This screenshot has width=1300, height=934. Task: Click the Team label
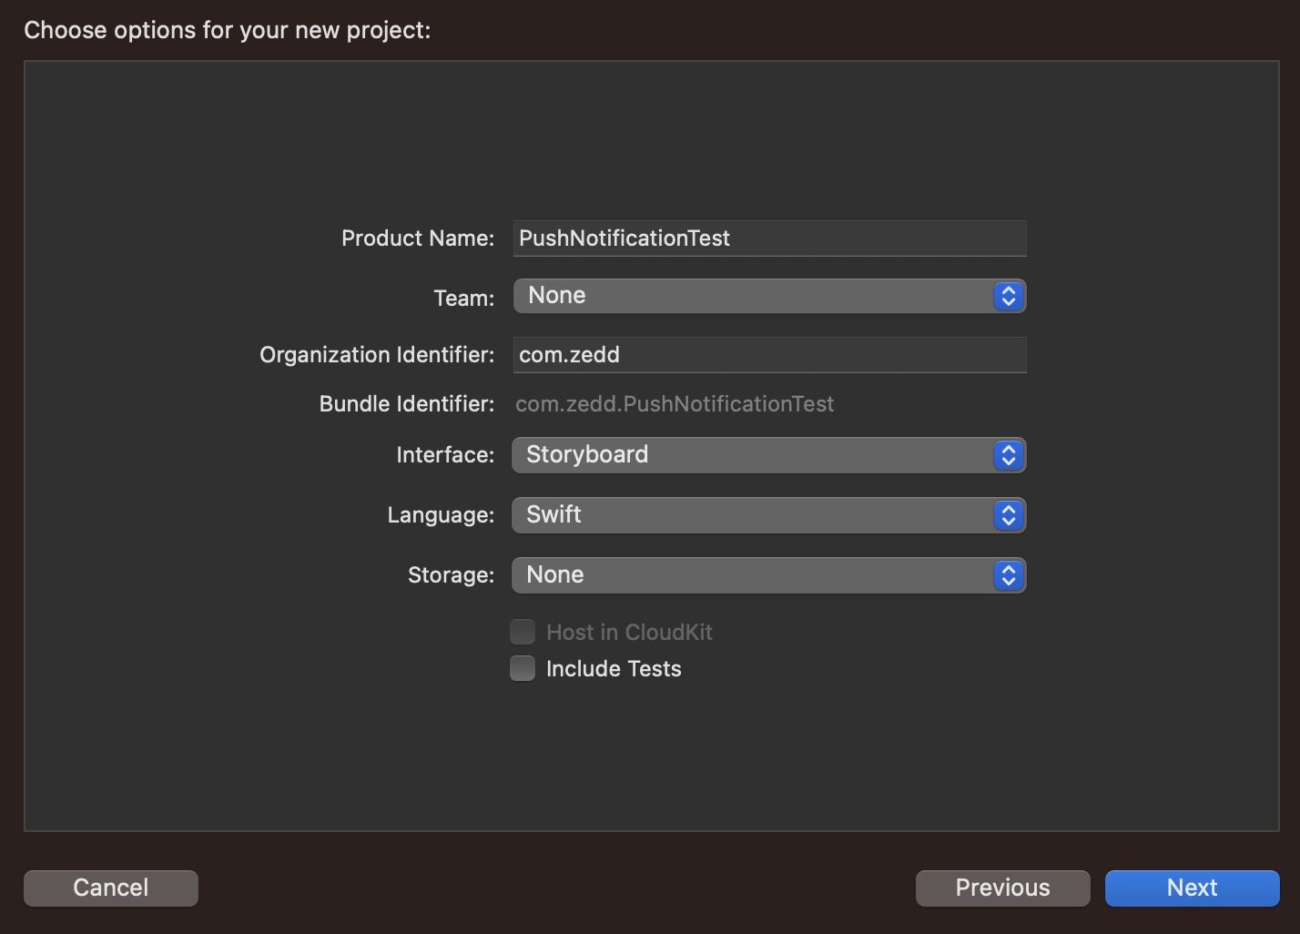coord(464,299)
